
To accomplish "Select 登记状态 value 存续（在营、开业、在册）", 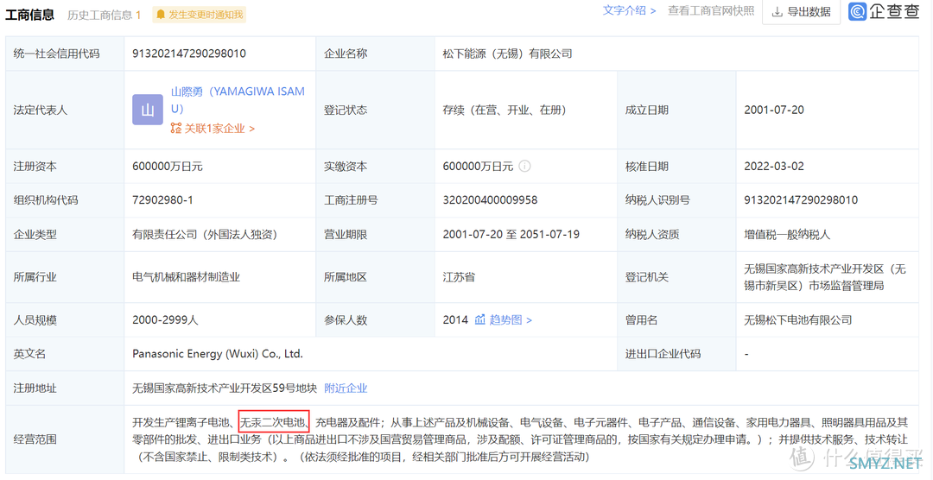I will (x=504, y=110).
